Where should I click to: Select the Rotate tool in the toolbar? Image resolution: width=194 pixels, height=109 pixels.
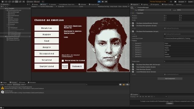point(10,2)
